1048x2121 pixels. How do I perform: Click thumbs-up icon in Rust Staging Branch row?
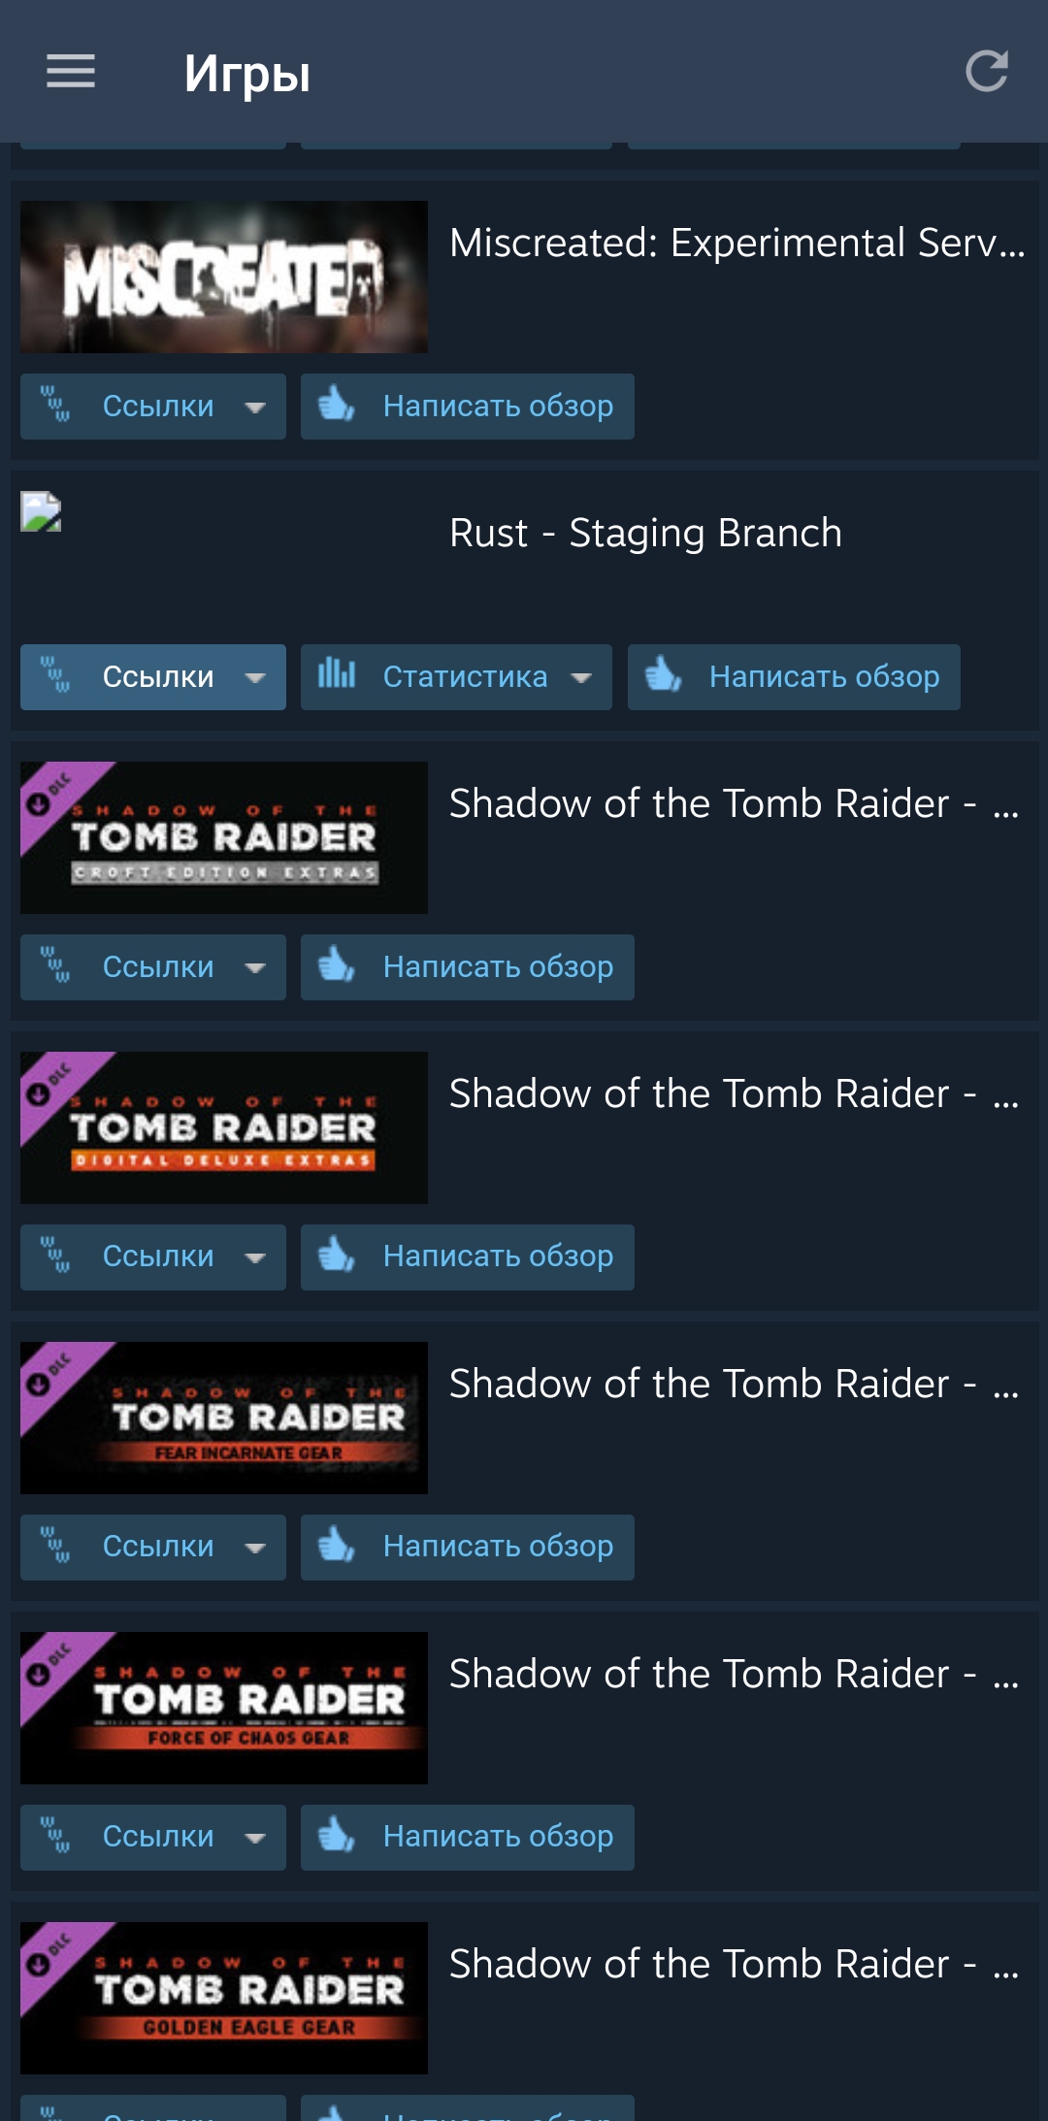pos(664,673)
